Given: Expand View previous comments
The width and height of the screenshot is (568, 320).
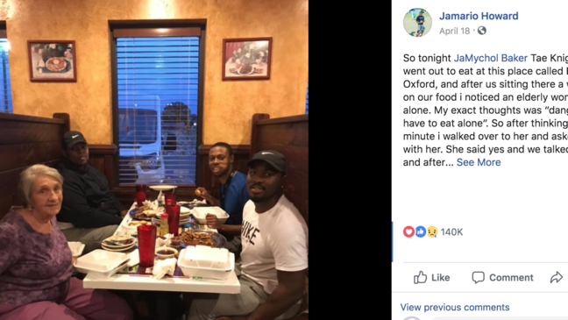Looking at the screenshot, I should coord(455,308).
